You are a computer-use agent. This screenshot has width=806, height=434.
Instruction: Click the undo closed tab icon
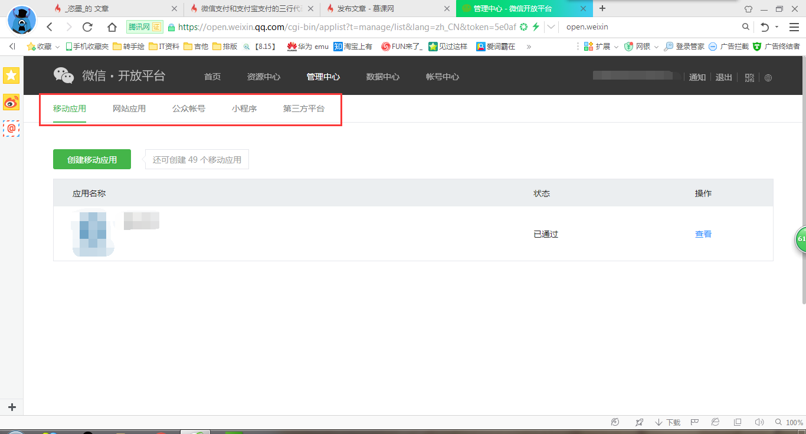tap(765, 27)
